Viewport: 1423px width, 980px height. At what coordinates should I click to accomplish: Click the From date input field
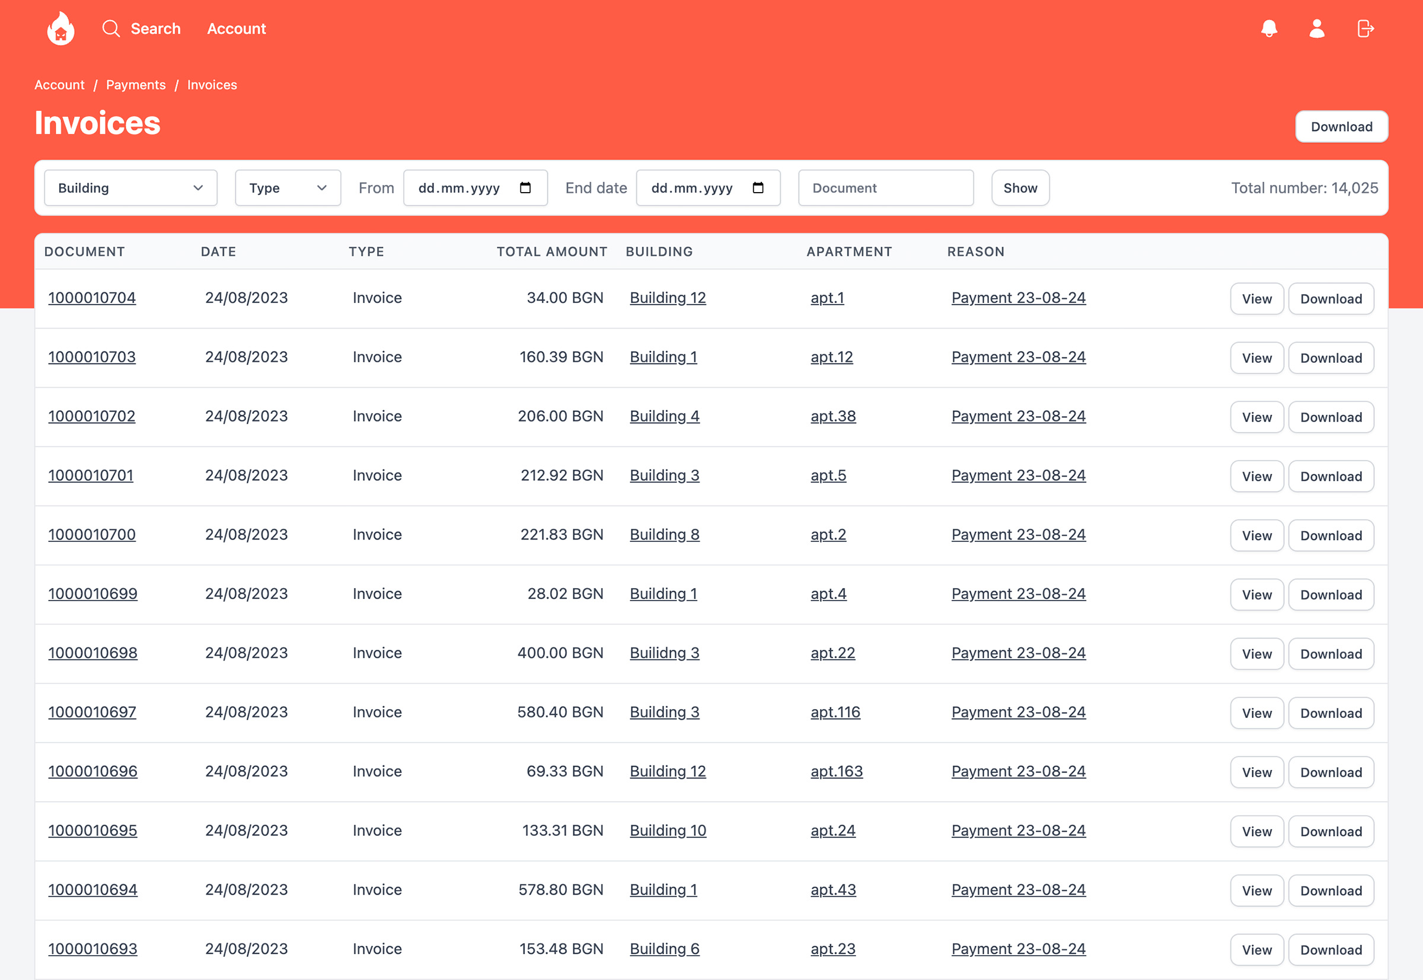[476, 188]
